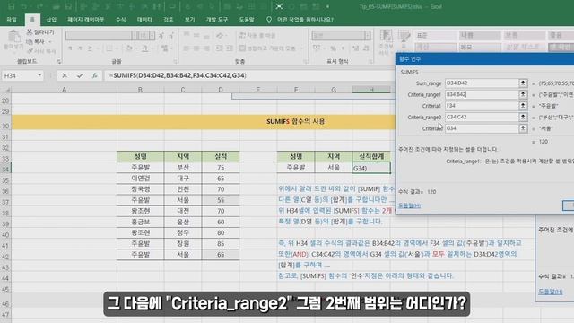Switch to the 수식 ribbon tab
574x323 pixels.
pos(121,20)
